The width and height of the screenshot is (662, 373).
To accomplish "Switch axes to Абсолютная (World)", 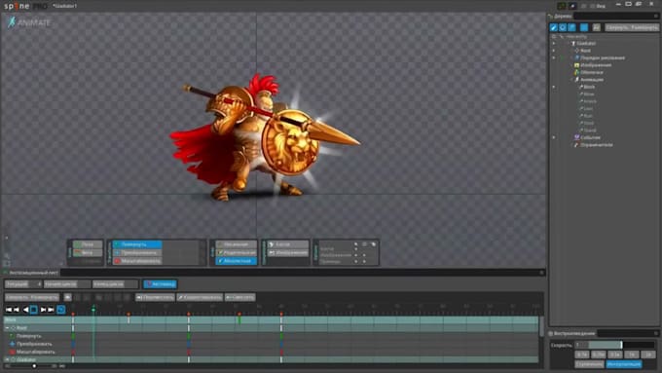I will click(x=236, y=261).
